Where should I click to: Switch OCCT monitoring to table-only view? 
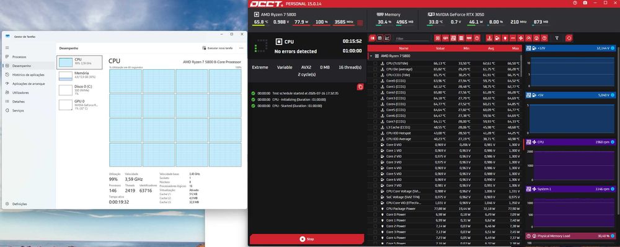coord(379,38)
